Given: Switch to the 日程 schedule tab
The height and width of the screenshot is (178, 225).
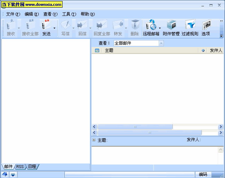Looking at the screenshot, I should click(32, 167).
